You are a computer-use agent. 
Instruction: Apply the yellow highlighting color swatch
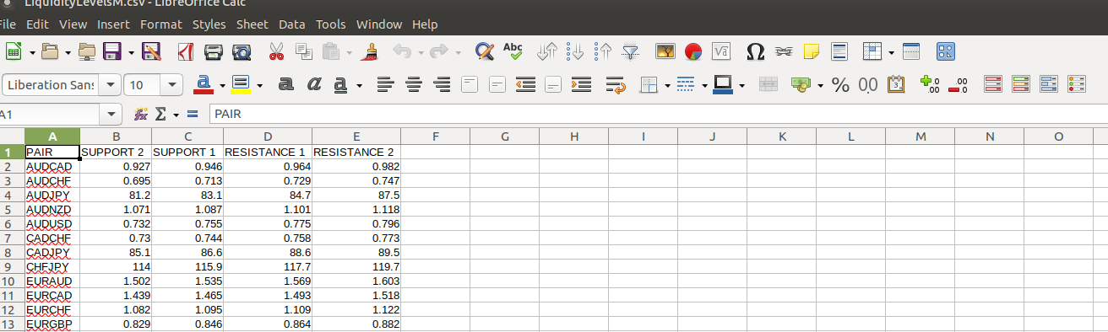242,84
